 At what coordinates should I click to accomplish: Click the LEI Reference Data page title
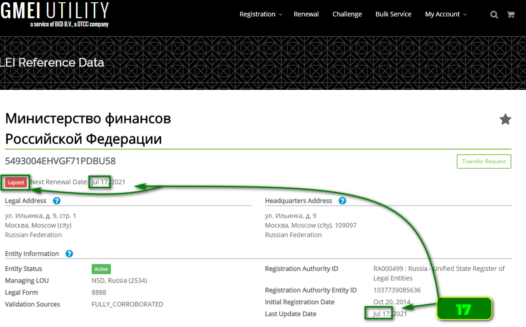[52, 63]
